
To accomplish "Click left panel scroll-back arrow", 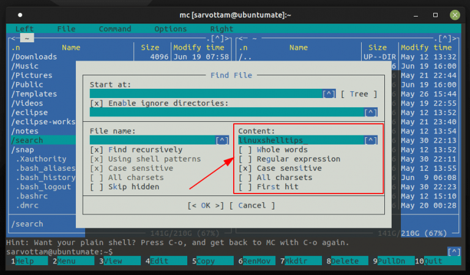I will pyautogui.click(x=13, y=39).
